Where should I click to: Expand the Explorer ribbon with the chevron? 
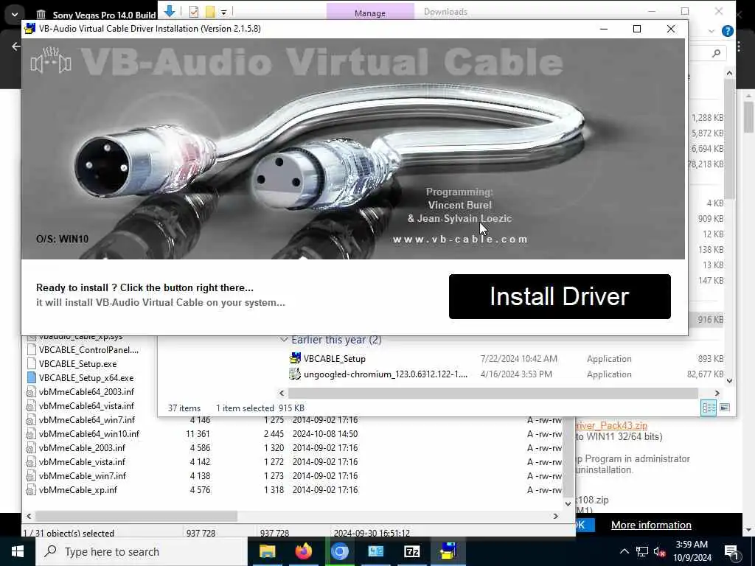(711, 31)
